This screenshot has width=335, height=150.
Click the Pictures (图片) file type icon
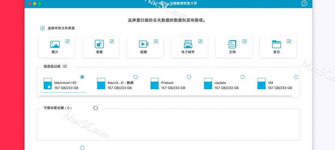click(55, 44)
